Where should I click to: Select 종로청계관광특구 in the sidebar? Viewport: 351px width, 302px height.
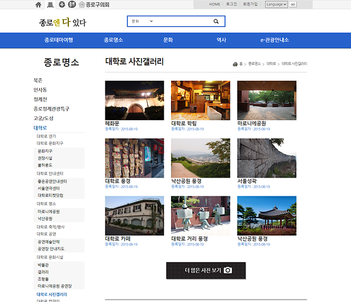(x=51, y=109)
